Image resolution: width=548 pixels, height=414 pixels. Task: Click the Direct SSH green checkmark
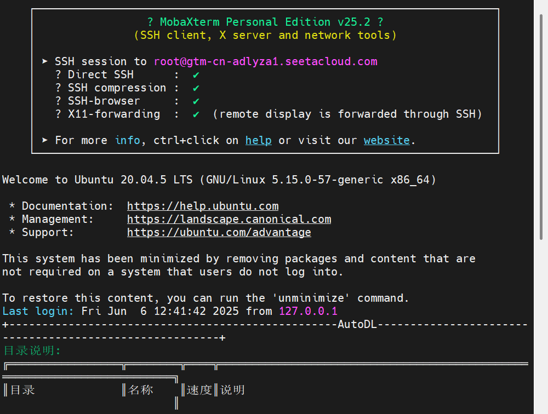click(x=196, y=75)
